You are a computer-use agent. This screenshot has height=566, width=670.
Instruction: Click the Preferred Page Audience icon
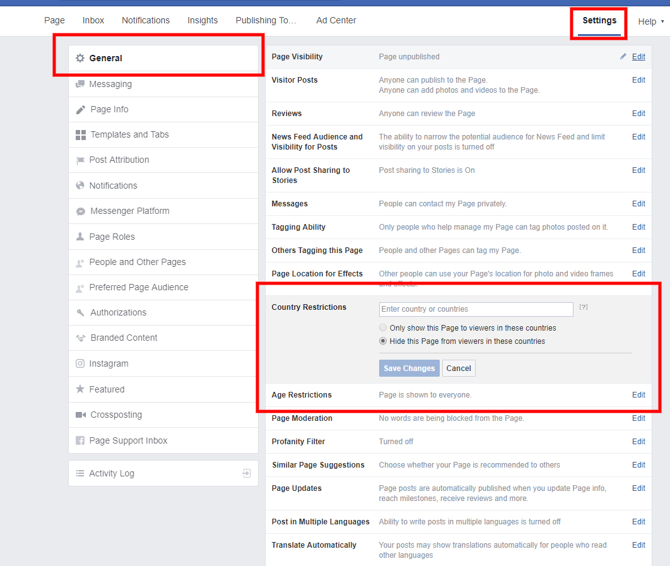(x=80, y=288)
